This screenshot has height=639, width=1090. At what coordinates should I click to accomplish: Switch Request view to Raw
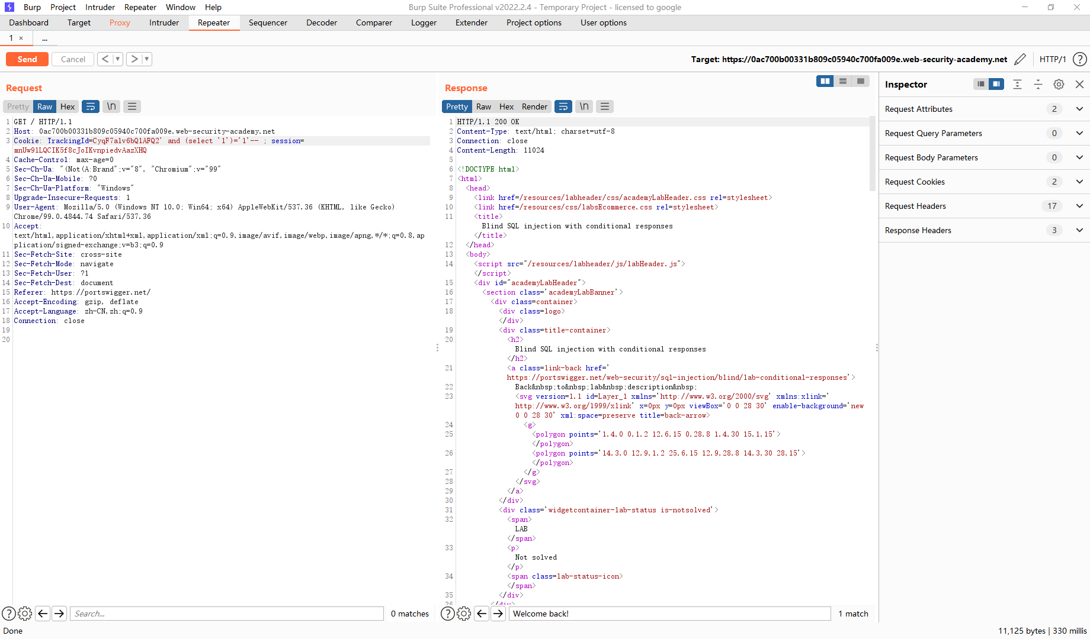[x=44, y=106]
